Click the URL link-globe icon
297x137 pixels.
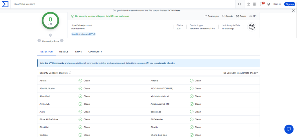coord(252,27)
